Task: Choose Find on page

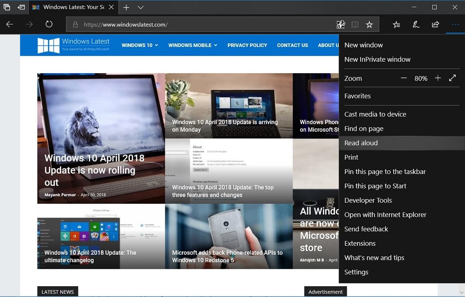Action: [x=402, y=129]
